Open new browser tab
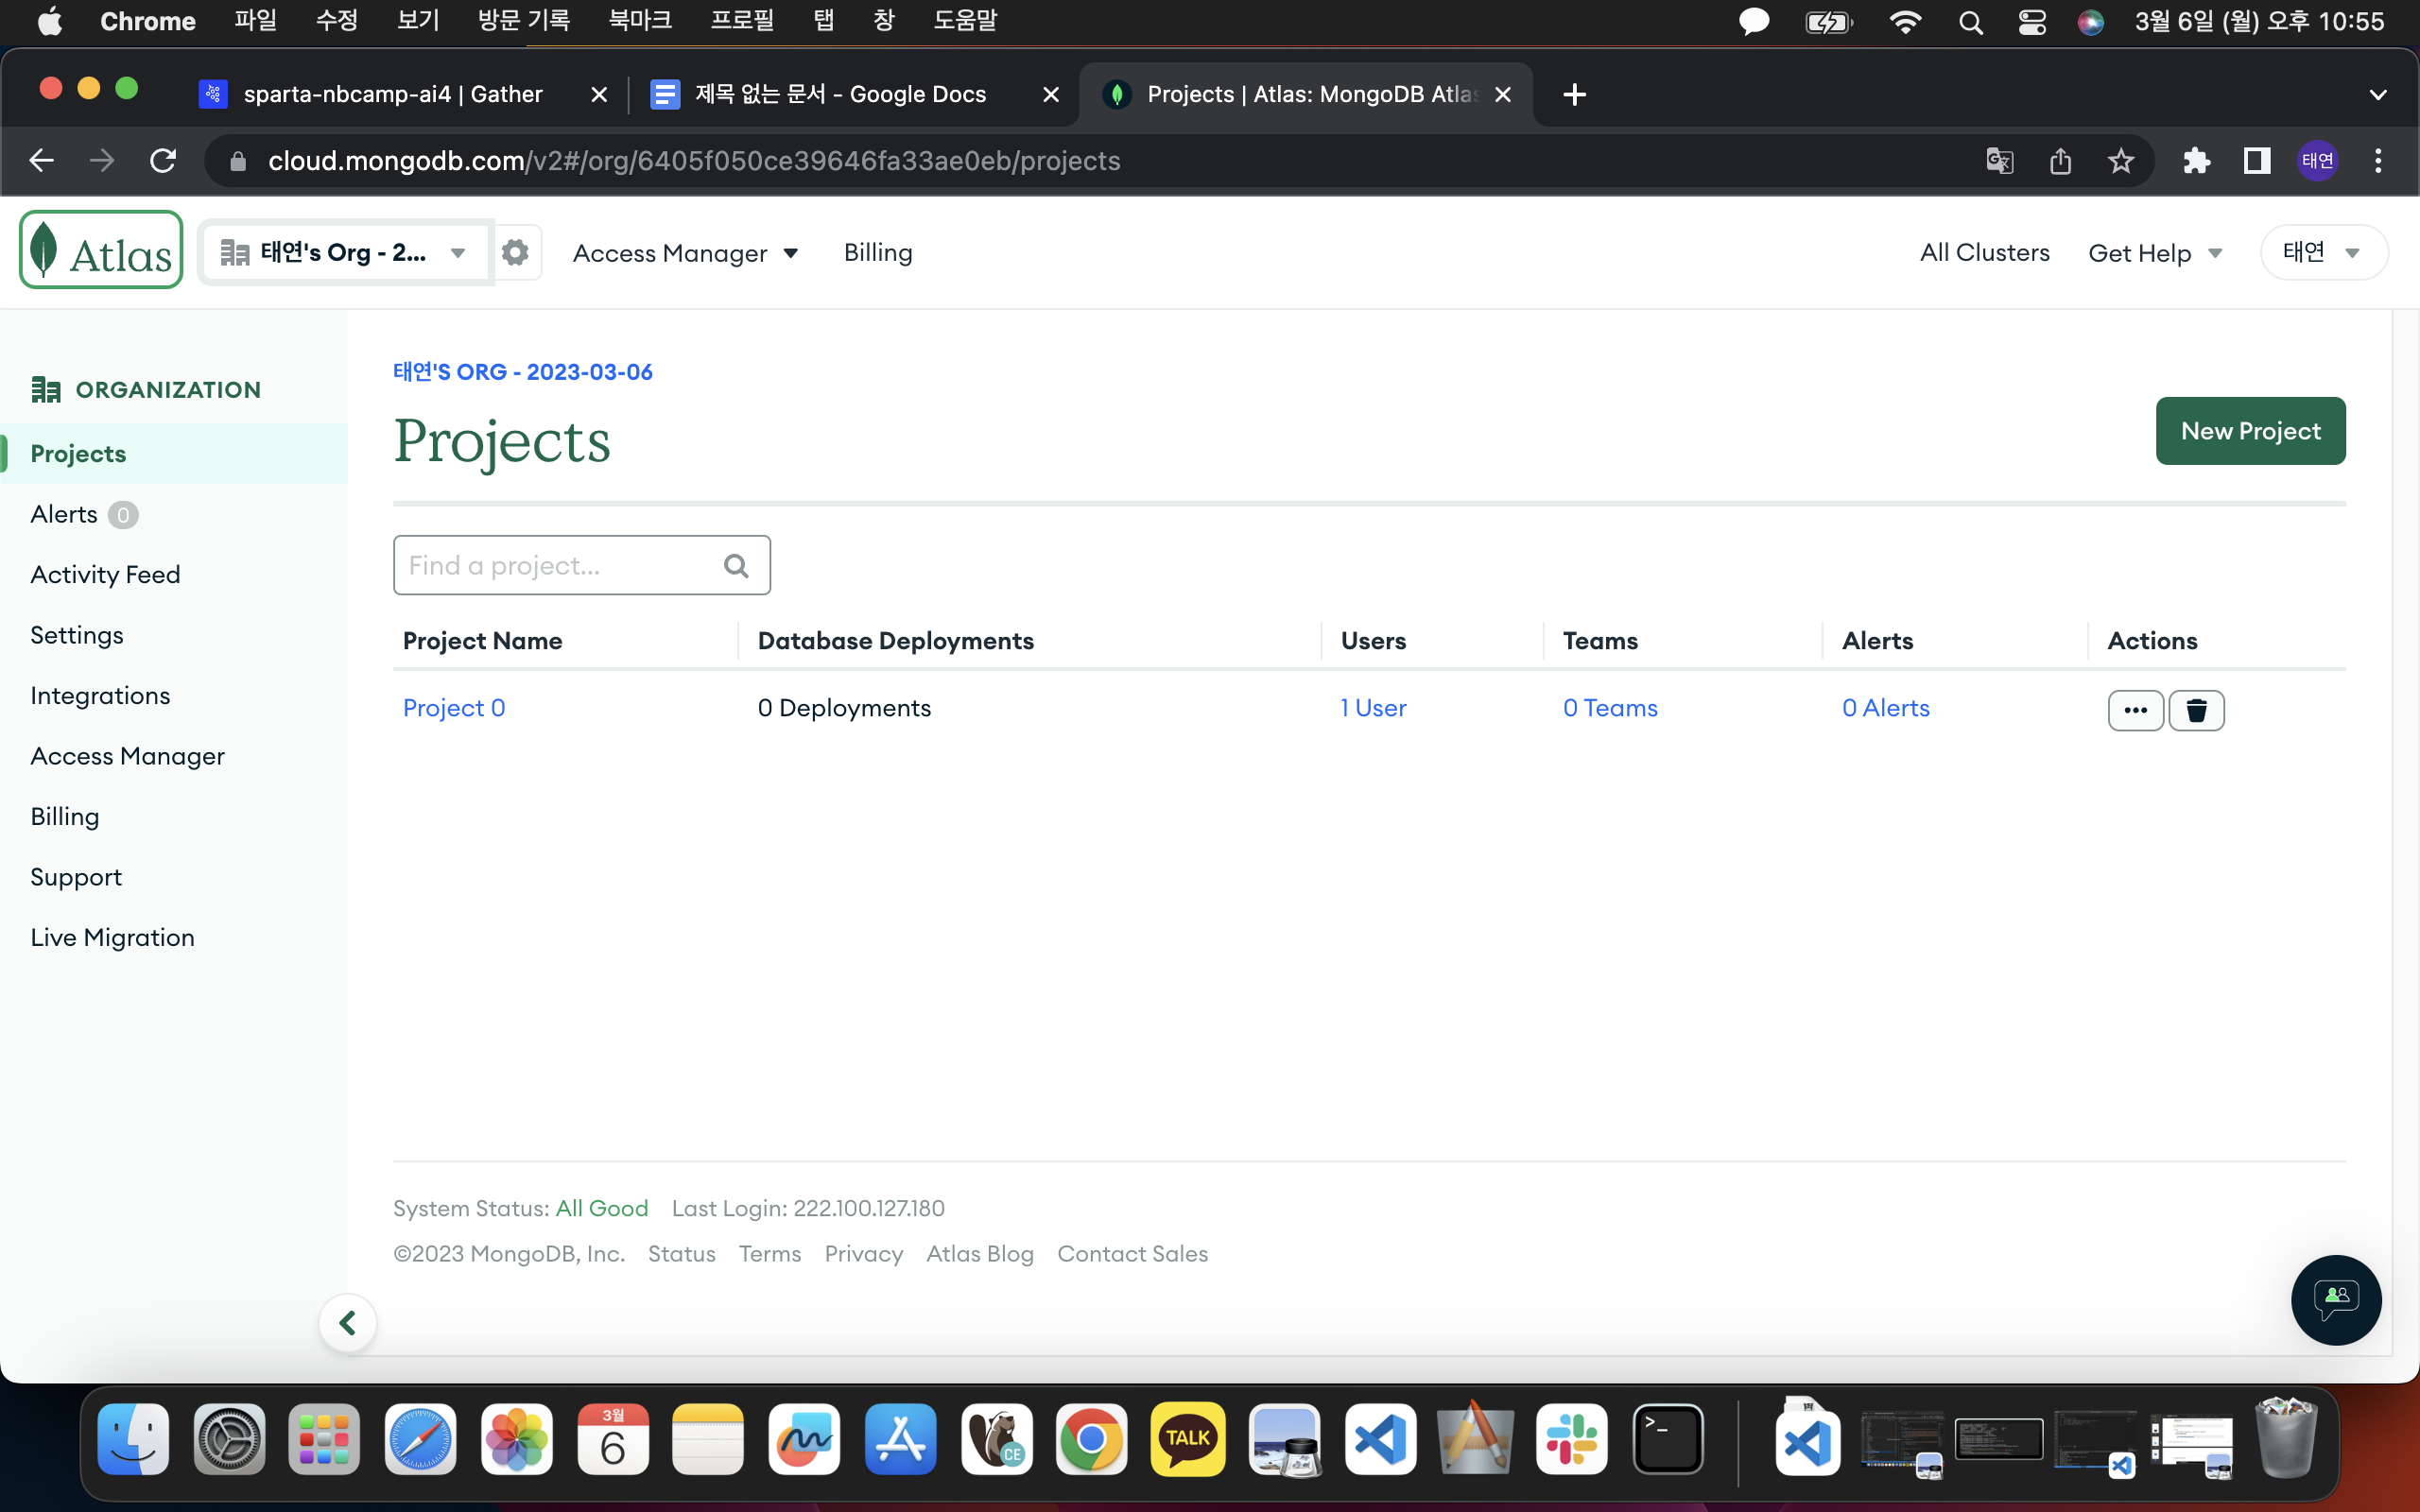The width and height of the screenshot is (2420, 1512). (1574, 94)
